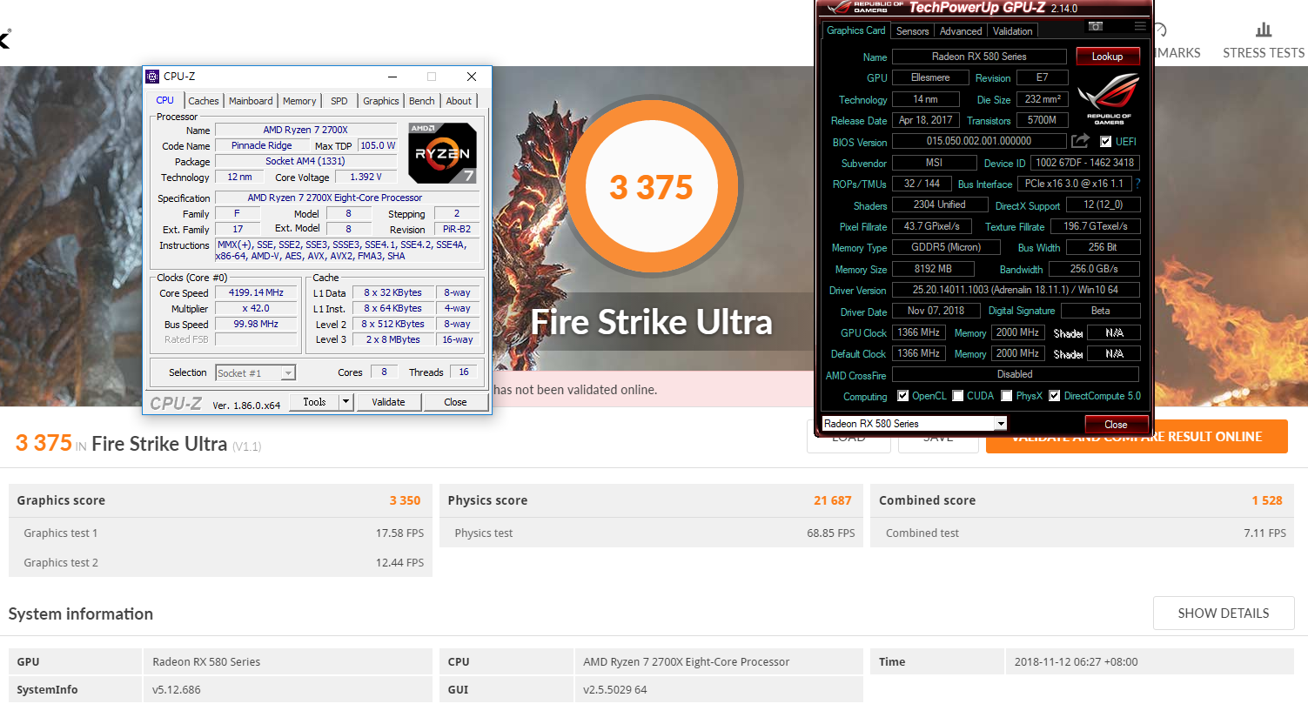Select the CPU tab in CPU-Z
Viewport: 1308px width, 704px height.
[x=164, y=100]
